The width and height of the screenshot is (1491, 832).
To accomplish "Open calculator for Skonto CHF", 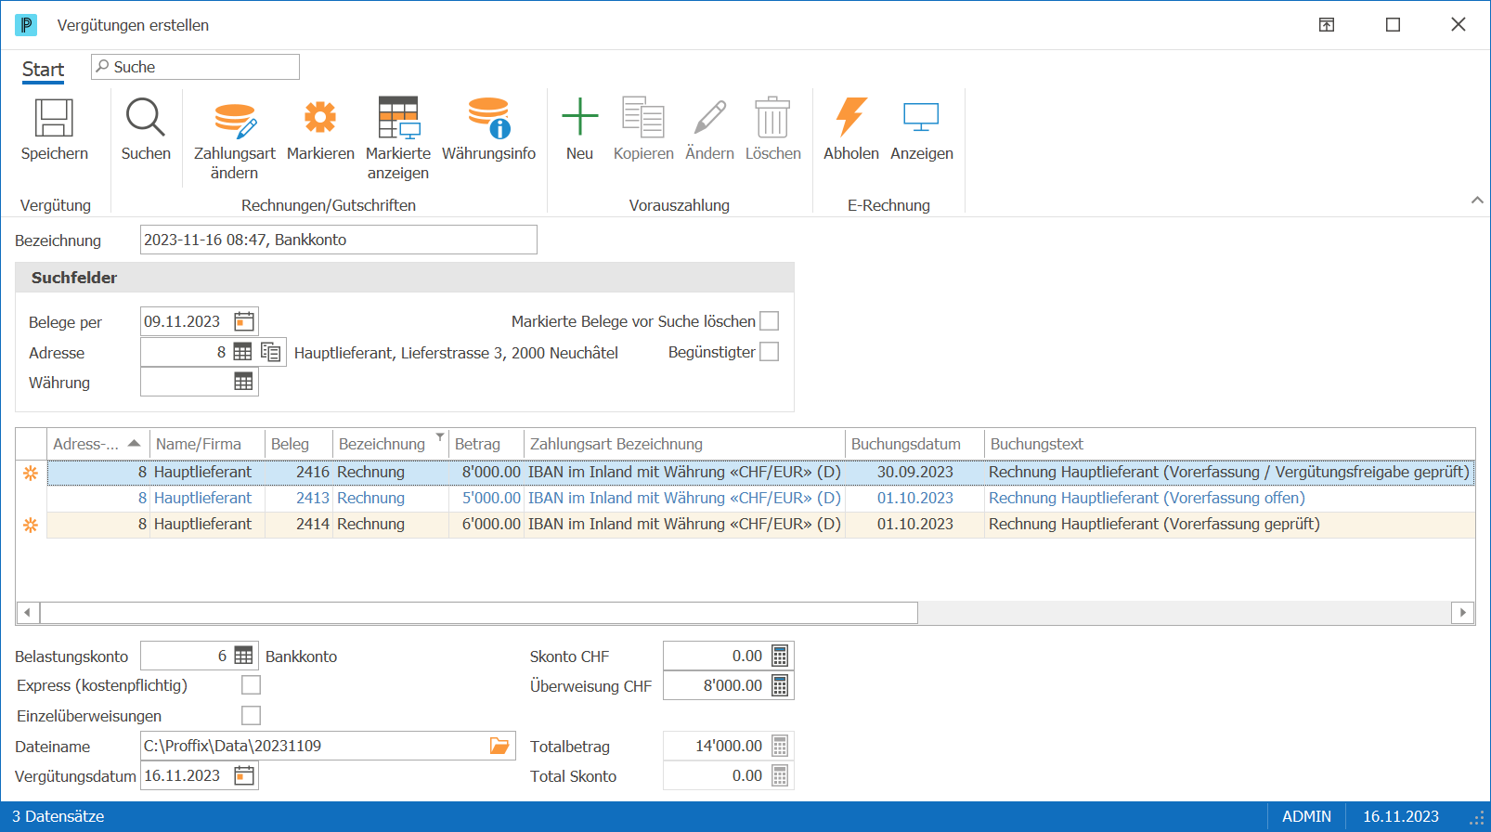I will (780, 656).
